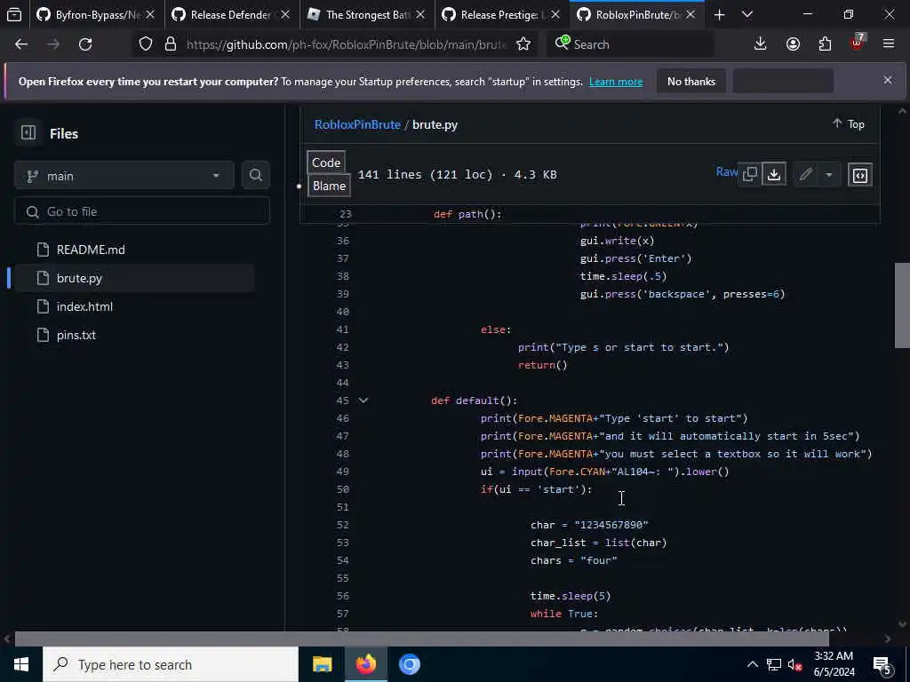Viewport: 910px width, 682px height.
Task: Open the extensions puzzle icon
Action: [825, 44]
